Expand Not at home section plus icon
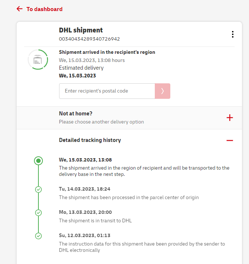The image size is (249, 264). (230, 118)
